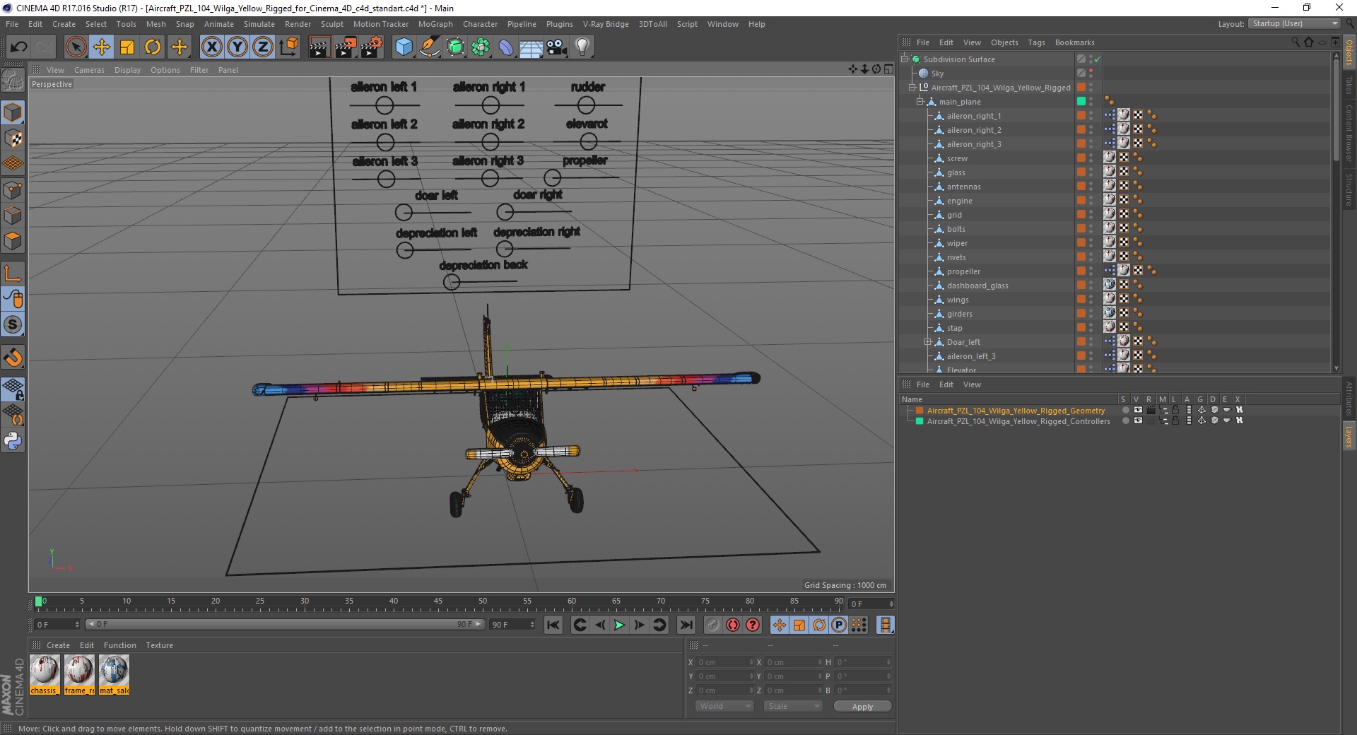Open the spline Pen tool
The image size is (1357, 735).
429,47
